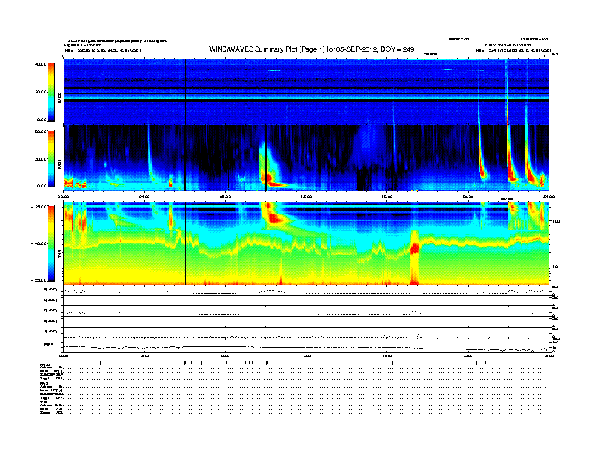592x457 pixels.
Task: Select the 30.00 tick on RAD1 scale
Action: tap(40, 159)
